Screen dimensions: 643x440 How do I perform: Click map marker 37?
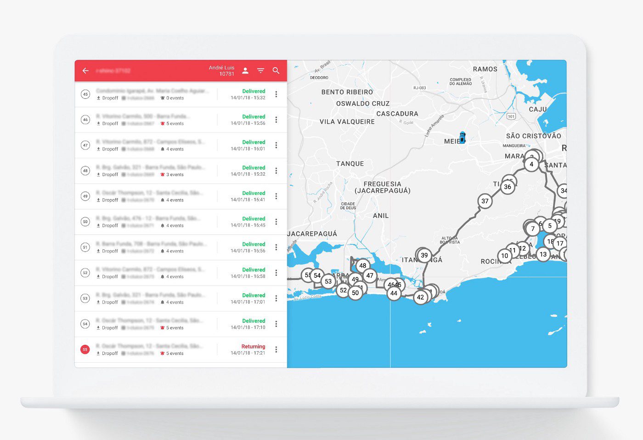[485, 201]
